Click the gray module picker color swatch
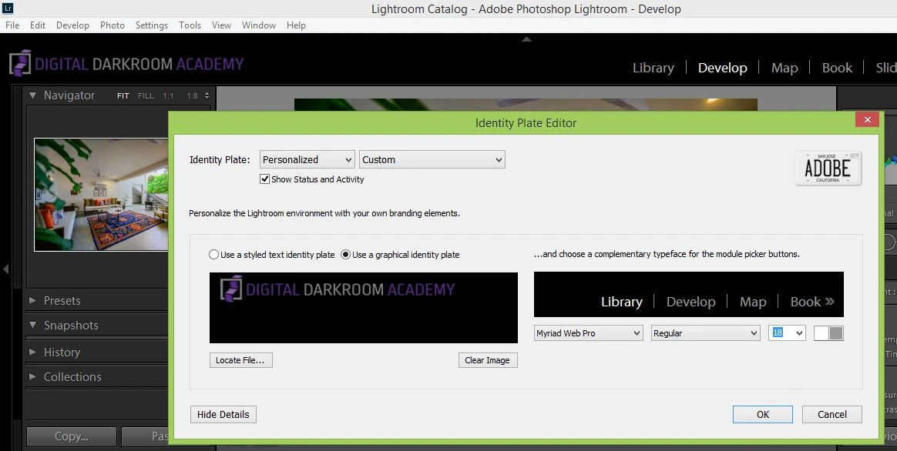897x451 pixels. pos(836,333)
